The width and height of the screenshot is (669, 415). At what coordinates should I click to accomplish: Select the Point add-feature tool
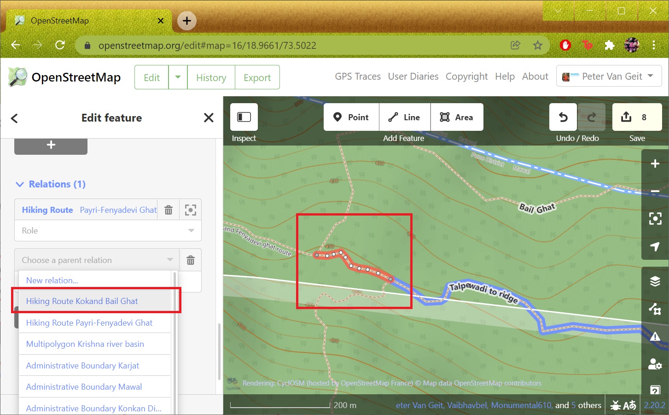351,117
